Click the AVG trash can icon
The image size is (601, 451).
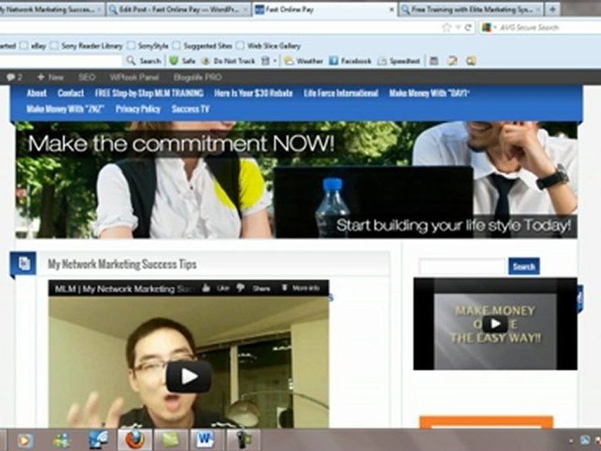pyautogui.click(x=265, y=61)
